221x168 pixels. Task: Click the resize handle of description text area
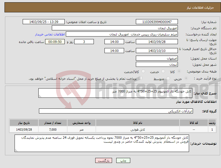(40, 96)
